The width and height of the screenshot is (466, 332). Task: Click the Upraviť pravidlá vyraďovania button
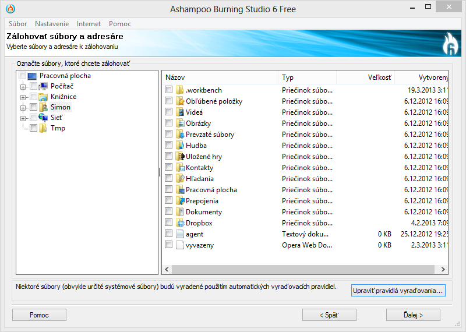(x=398, y=291)
